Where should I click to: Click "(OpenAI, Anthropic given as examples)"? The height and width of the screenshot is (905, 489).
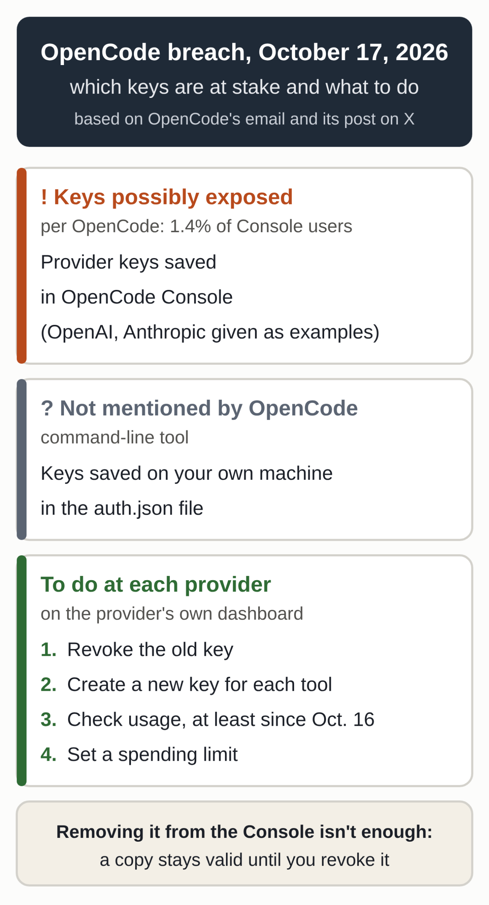pyautogui.click(x=210, y=332)
